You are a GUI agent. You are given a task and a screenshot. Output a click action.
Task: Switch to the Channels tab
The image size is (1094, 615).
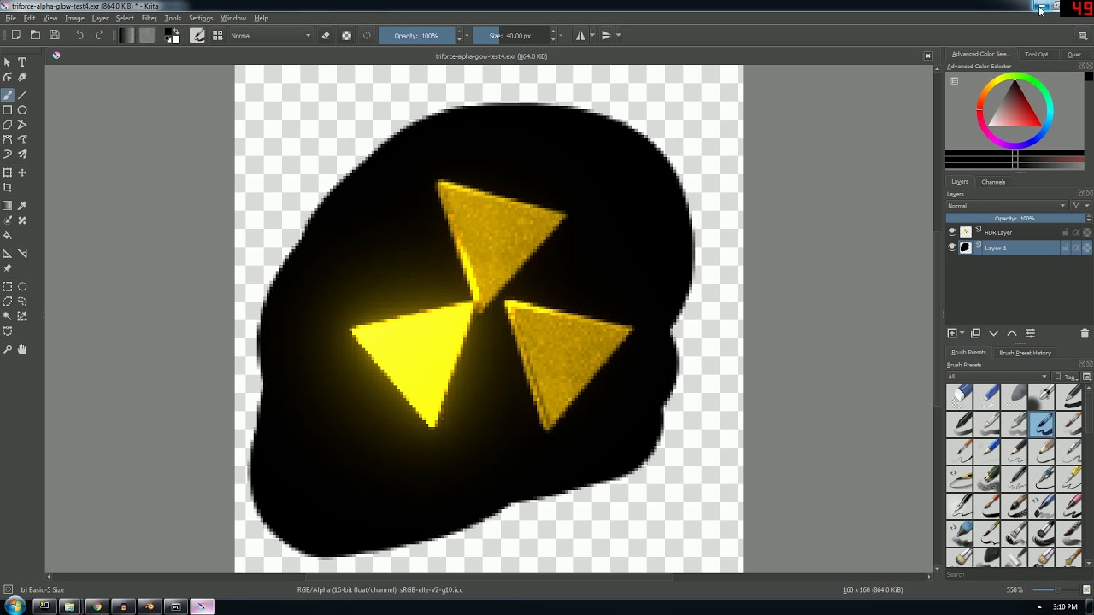coord(993,182)
